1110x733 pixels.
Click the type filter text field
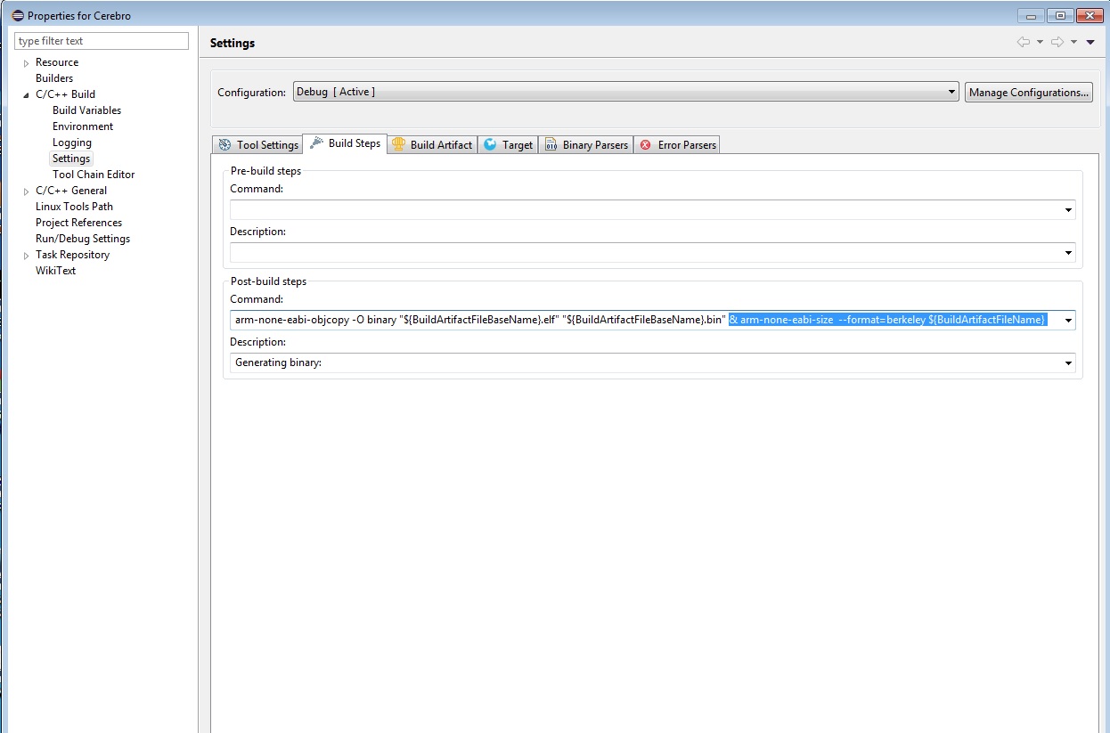click(102, 41)
